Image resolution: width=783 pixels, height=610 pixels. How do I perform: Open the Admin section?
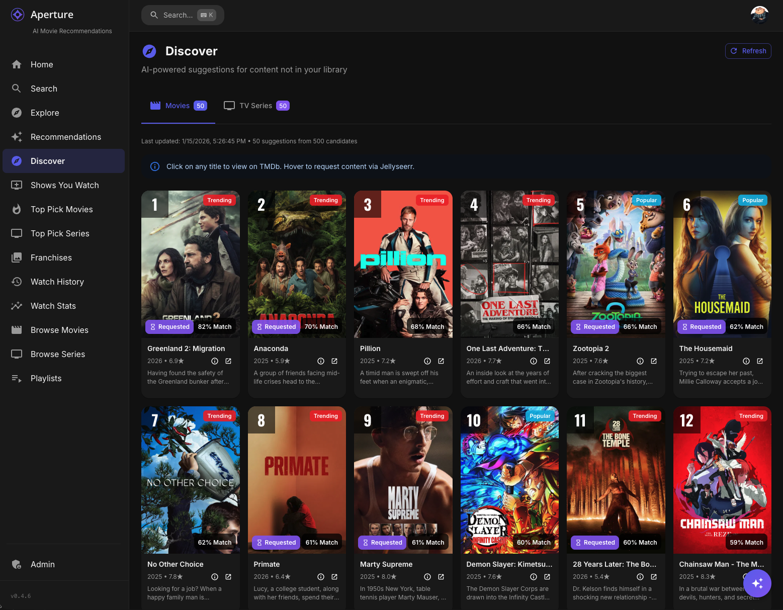(x=43, y=564)
